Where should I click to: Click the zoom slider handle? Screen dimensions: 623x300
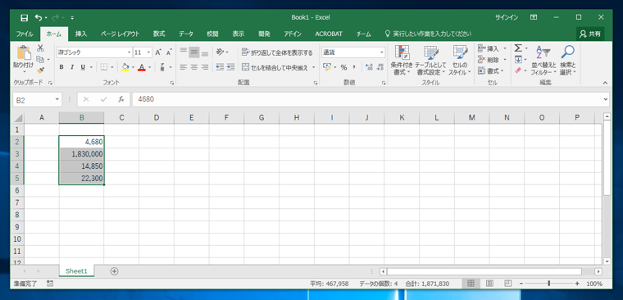pos(549,284)
